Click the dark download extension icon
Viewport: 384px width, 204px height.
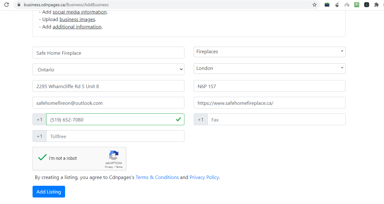tap(367, 5)
